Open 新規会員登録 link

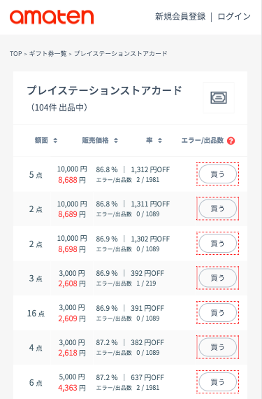[x=180, y=17]
